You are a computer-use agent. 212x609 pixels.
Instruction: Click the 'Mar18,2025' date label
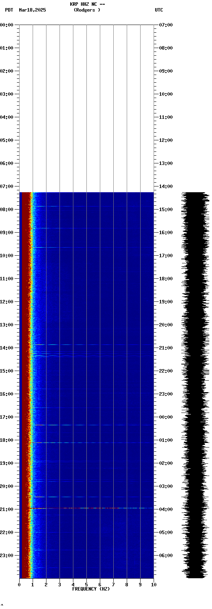point(32,10)
